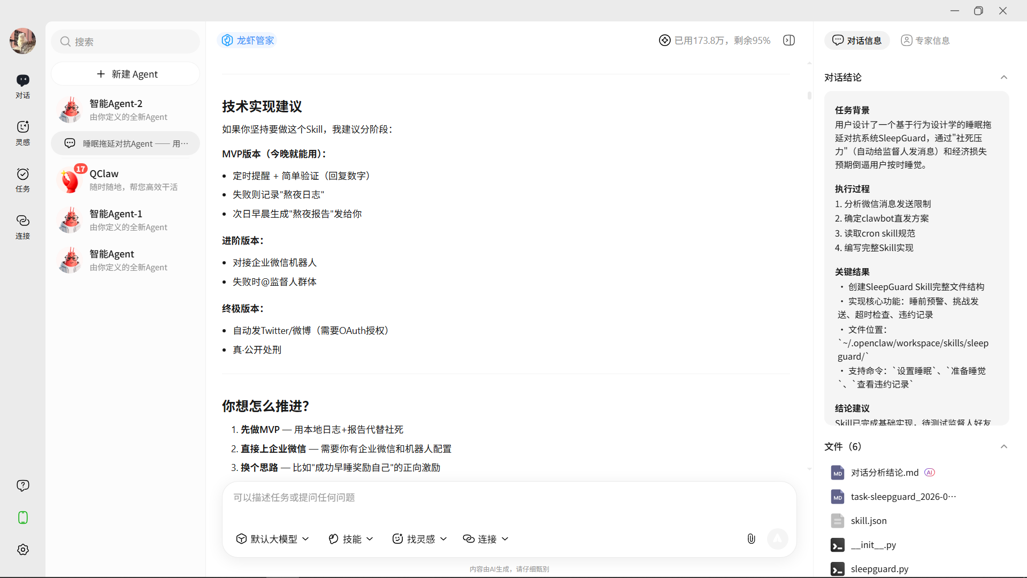Viewport: 1027px width, 578px height.
Task: Click the chat vertical scrollbar thumb
Action: pos(809,95)
